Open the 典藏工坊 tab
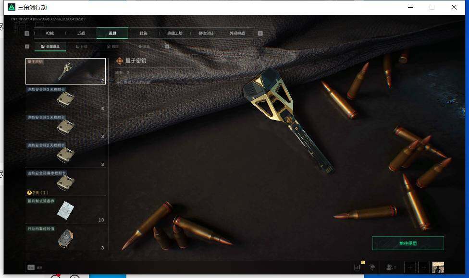Image resolution: width=469 pixels, height=278 pixels. coord(175,33)
